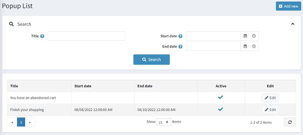Click the Start date help icon
The height and width of the screenshot is (135, 303).
[x=180, y=36]
